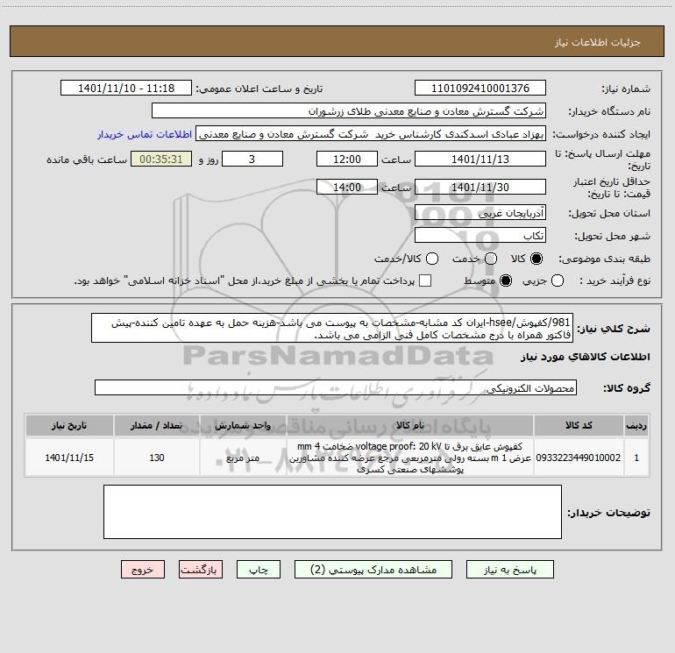The image size is (675, 653).
Task: Click the price validity date 1401/11/30
Action: tap(480, 187)
